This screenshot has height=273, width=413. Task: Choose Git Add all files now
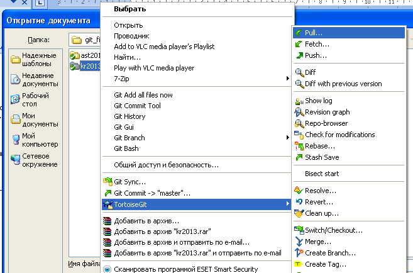[x=197, y=95]
